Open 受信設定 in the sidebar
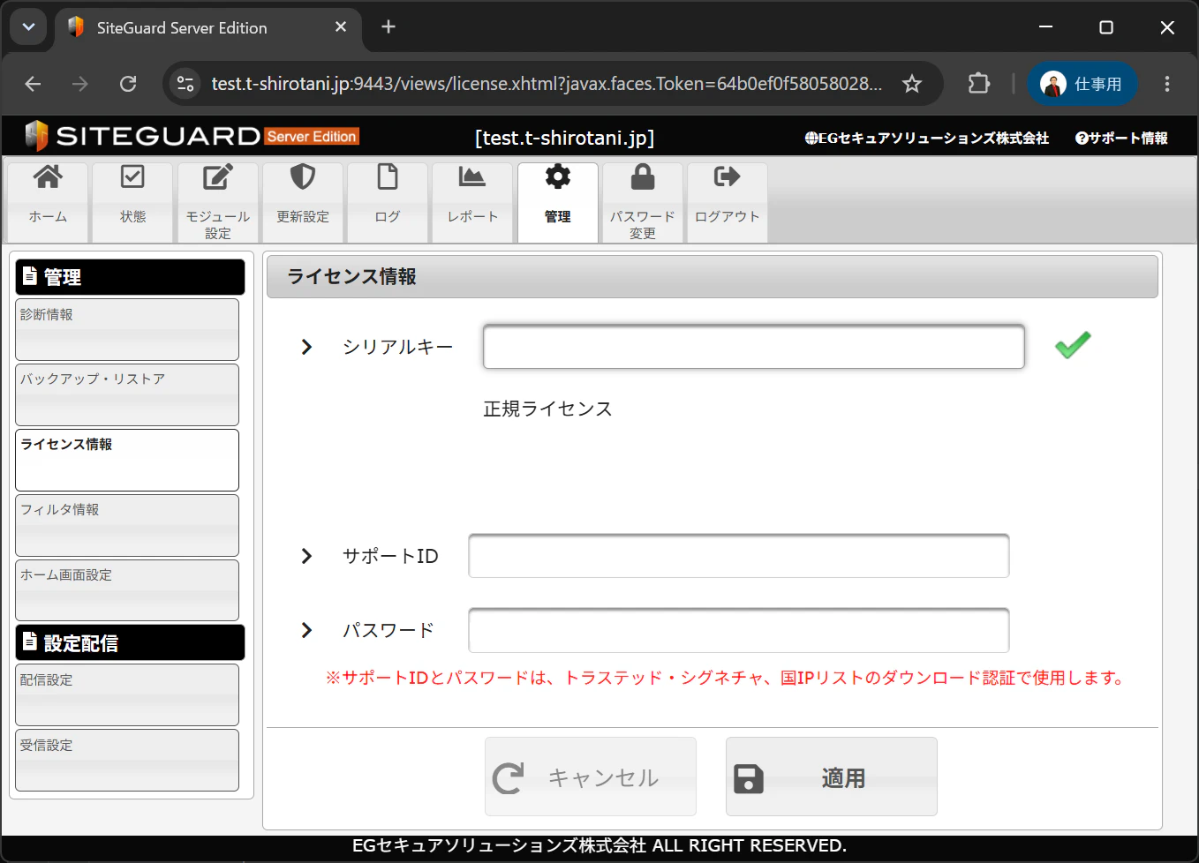 coord(127,760)
